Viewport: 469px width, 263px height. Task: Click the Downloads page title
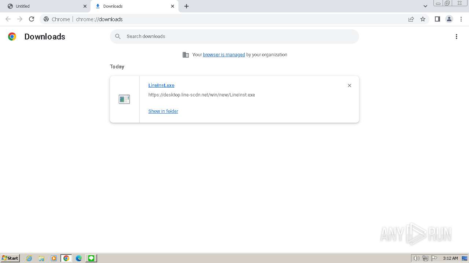(45, 37)
